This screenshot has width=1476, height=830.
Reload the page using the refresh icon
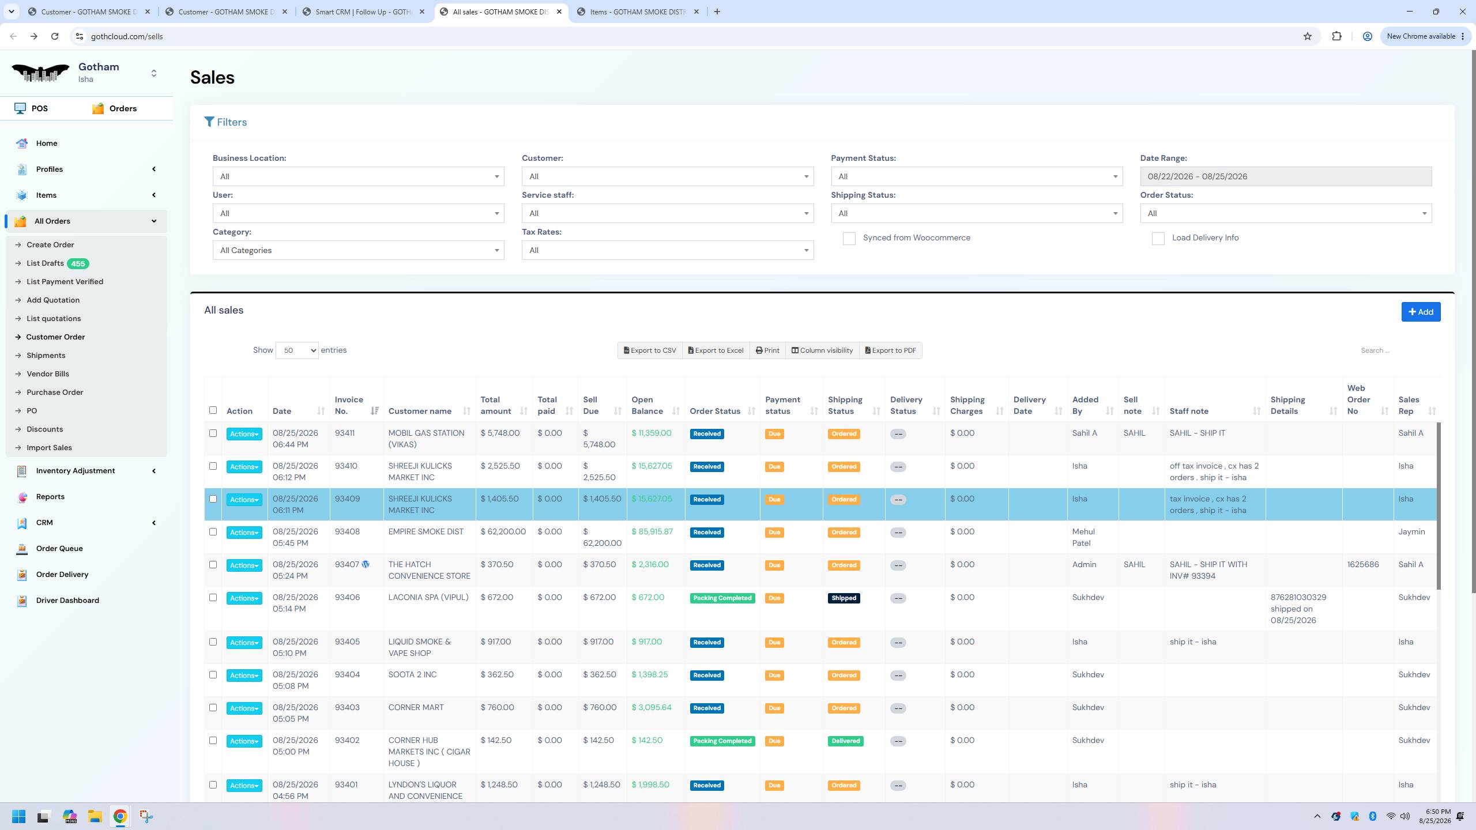click(55, 36)
